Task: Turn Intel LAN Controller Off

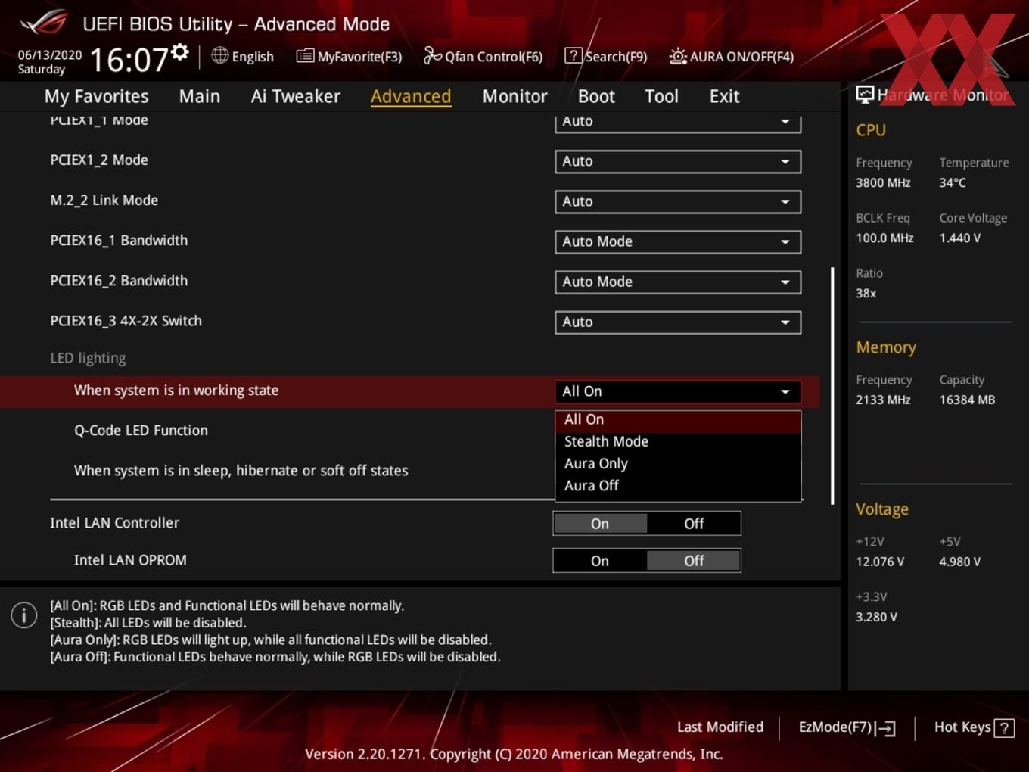Action: coord(694,524)
